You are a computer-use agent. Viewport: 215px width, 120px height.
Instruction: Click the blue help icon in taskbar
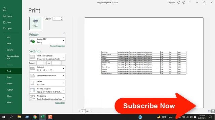tap(140, 117)
